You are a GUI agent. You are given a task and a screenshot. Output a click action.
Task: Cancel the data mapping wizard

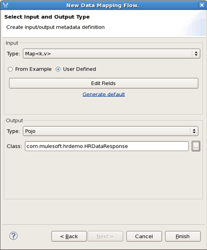tap(144, 236)
